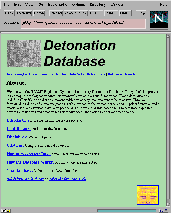
Task: Click the security key icon in status bar
Action: [x=6, y=211]
